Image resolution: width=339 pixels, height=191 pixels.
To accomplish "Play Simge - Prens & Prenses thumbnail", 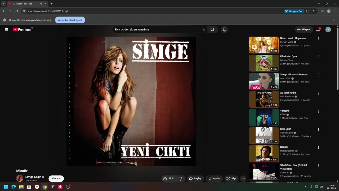I will pos(264,81).
